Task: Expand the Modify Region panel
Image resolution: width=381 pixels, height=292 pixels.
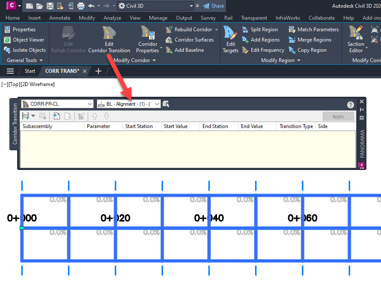Action: [281, 60]
